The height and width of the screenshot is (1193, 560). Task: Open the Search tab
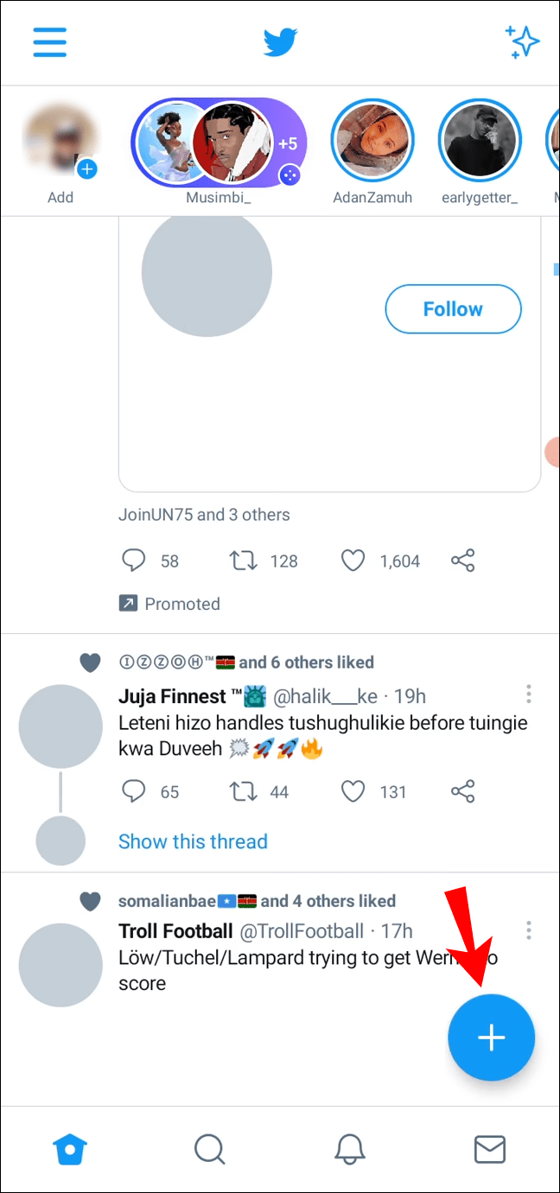coord(210,1149)
